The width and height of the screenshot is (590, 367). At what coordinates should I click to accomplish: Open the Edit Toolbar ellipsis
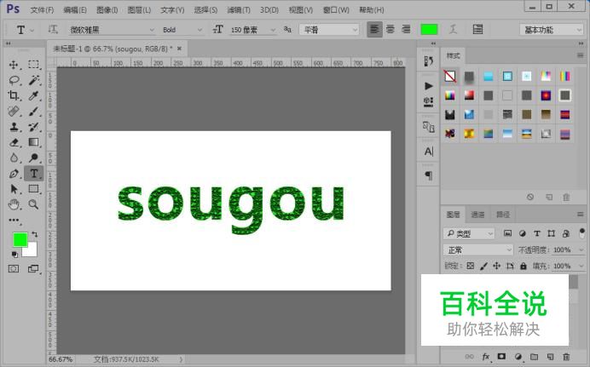tap(14, 221)
